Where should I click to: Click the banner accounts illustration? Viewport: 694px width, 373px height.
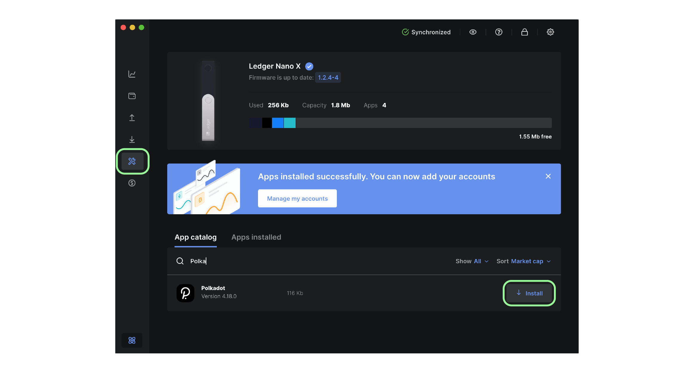(207, 187)
